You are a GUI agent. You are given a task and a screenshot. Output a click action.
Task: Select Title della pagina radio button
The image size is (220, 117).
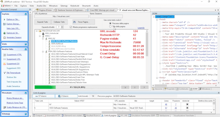click(110, 26)
